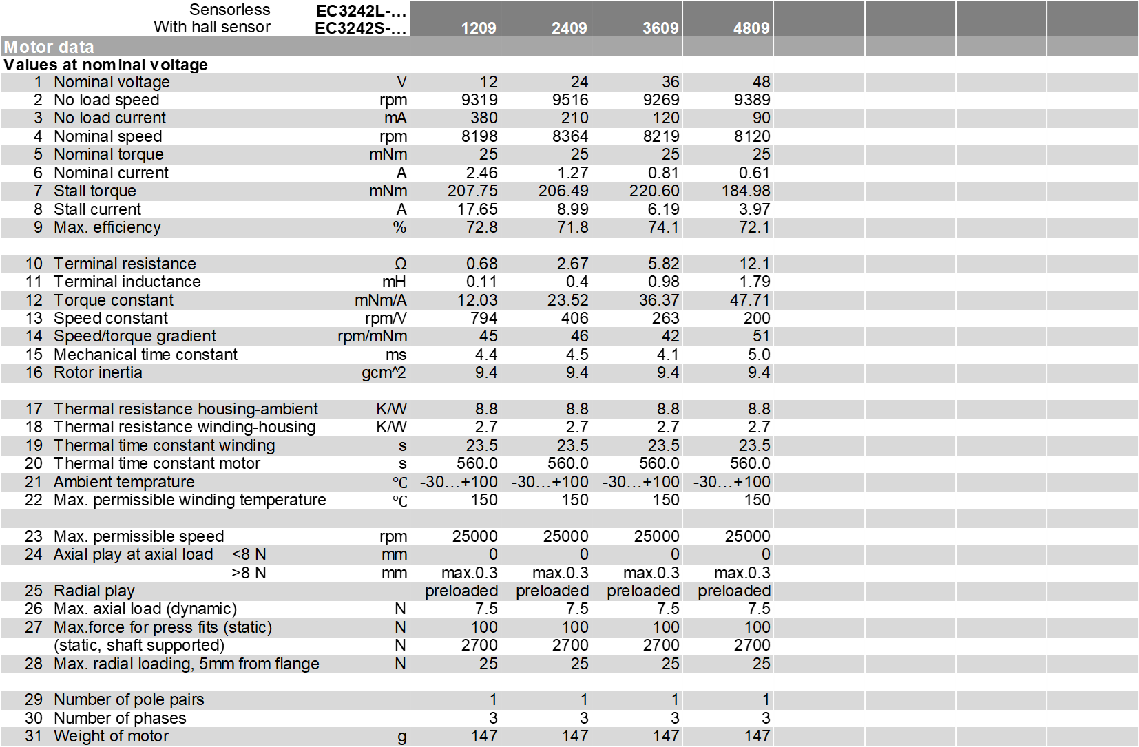Select the Nominal voltage row label
The image size is (1139, 747).
(112, 82)
